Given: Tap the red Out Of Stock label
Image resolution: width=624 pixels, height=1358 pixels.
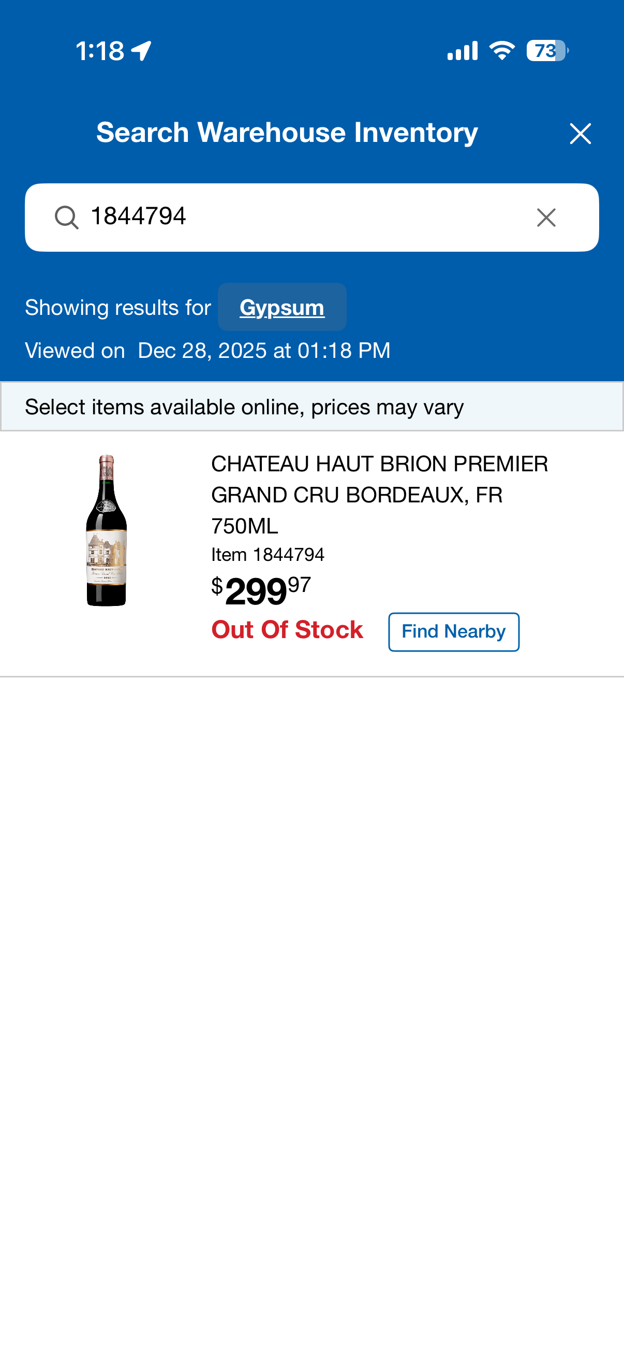Looking at the screenshot, I should click(x=287, y=630).
